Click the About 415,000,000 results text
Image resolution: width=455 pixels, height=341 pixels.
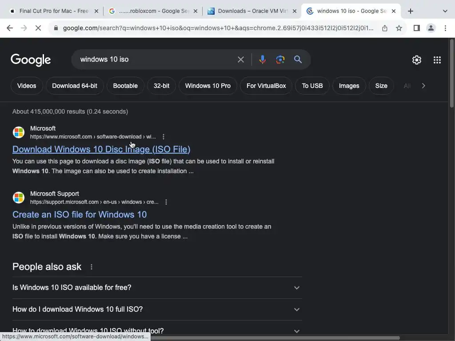click(70, 111)
